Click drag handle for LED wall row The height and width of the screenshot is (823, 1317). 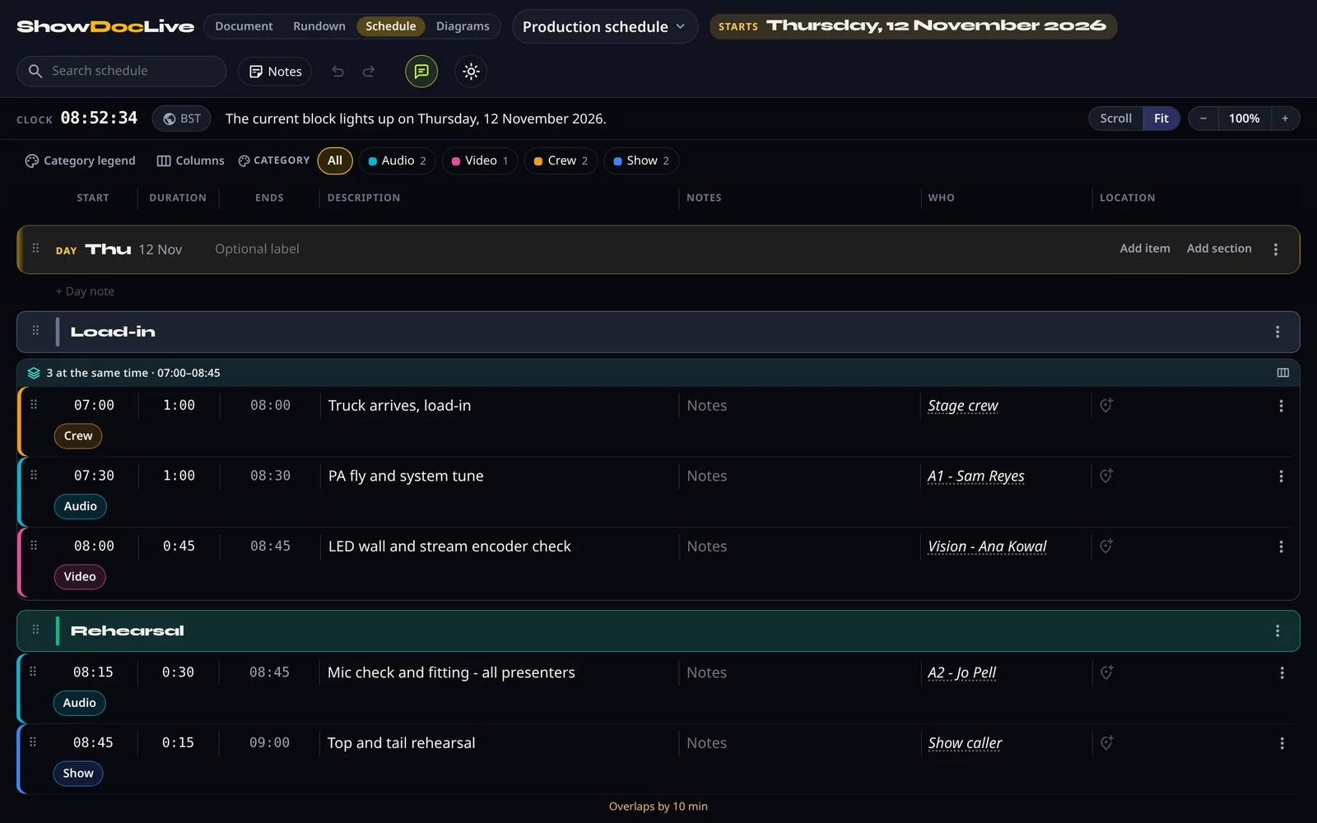[34, 546]
